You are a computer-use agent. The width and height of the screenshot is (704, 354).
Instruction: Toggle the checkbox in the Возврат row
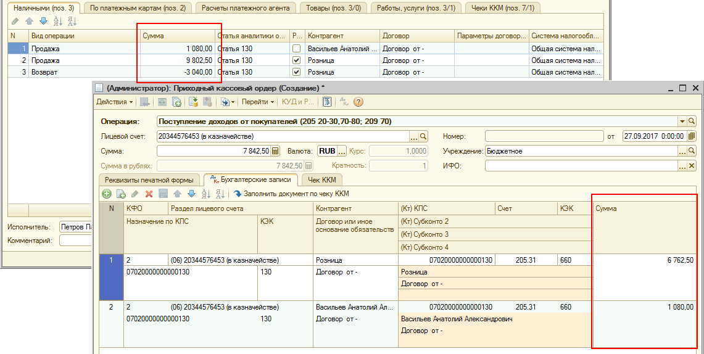pos(297,72)
